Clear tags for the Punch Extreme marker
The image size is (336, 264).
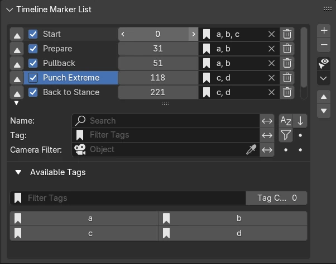(x=271, y=78)
